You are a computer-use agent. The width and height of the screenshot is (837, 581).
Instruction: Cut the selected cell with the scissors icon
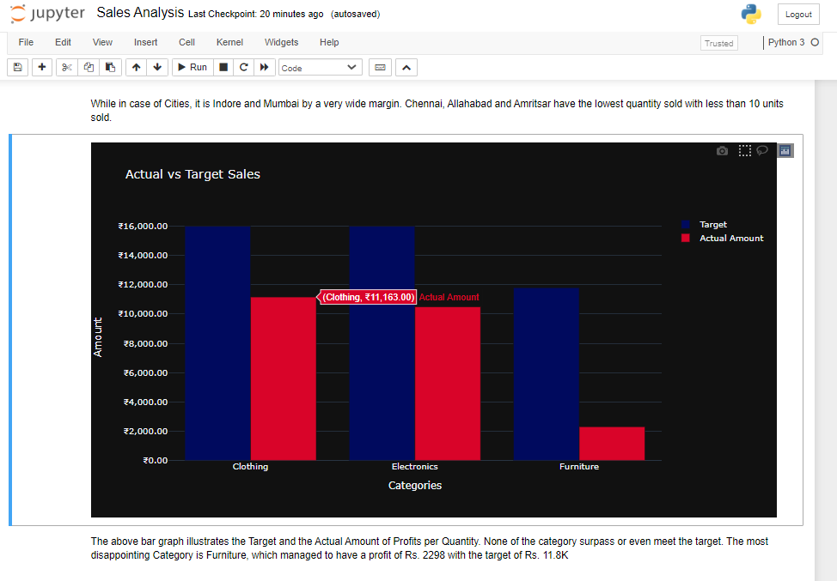pyautogui.click(x=66, y=67)
